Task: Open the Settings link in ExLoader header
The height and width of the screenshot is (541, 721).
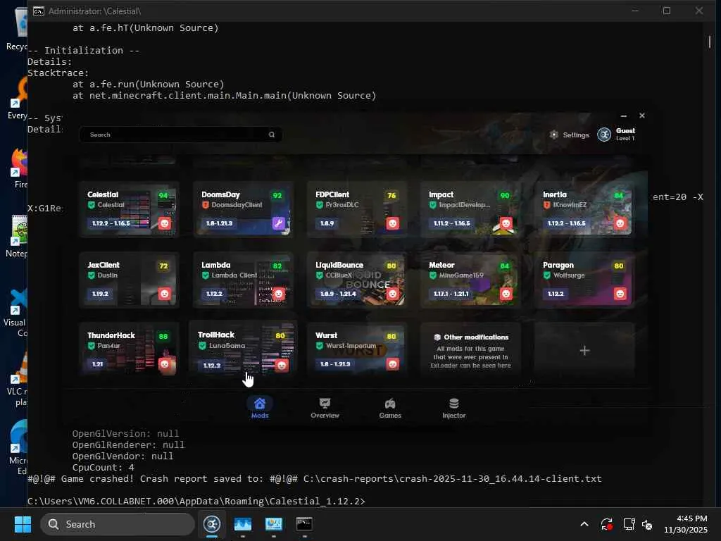Action: click(x=569, y=135)
